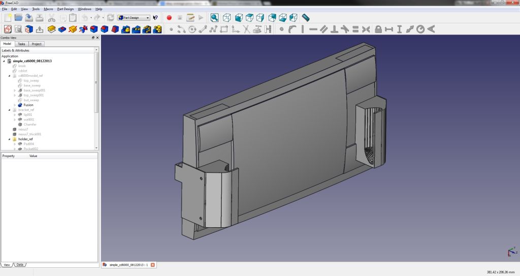Open the Redo history dropdown arrow
The height and width of the screenshot is (276, 520).
coord(103,18)
